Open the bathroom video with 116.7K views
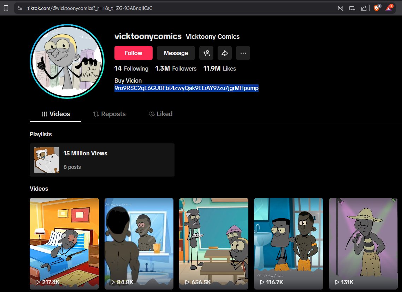Image resolution: width=402 pixels, height=292 pixels. pos(289,244)
